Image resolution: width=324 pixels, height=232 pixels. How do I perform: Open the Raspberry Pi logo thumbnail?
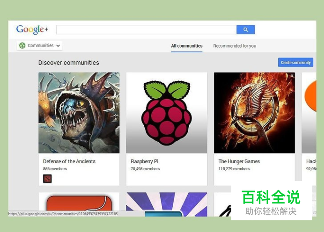click(x=167, y=113)
